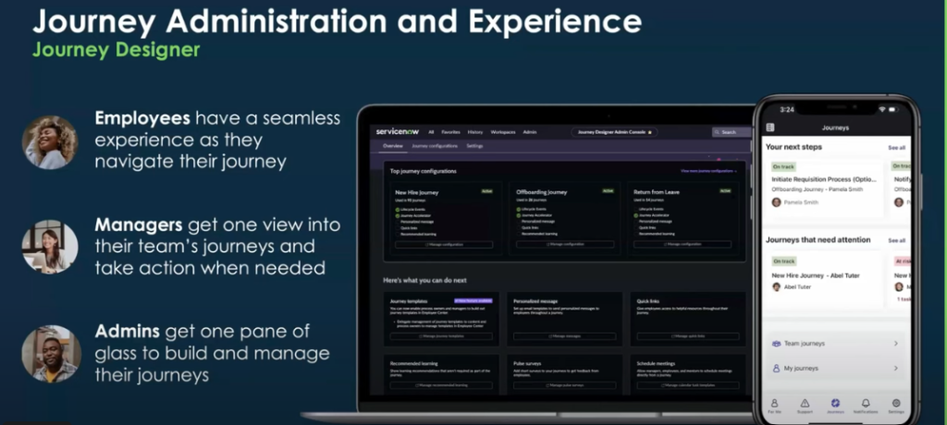
Task: Click the ServiceNow logo
Action: point(398,132)
